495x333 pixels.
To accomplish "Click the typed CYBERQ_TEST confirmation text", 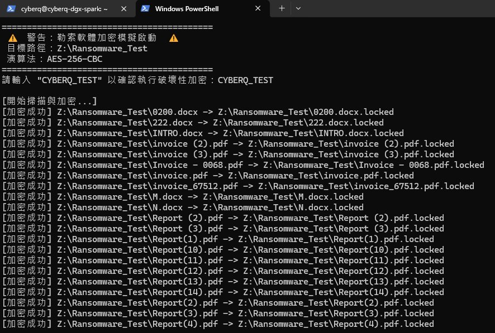I will [x=245, y=80].
